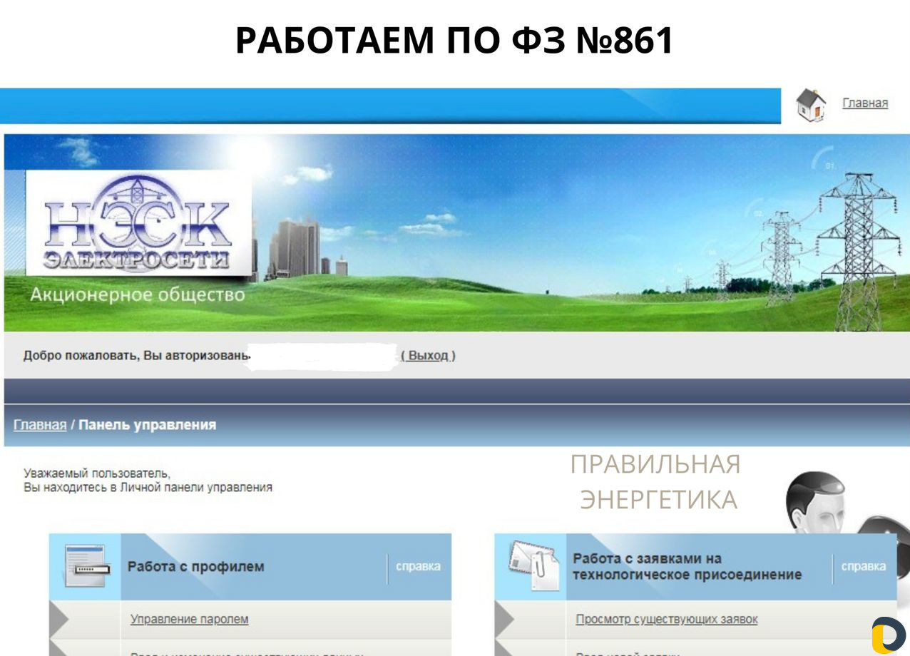Open the Главная link in top right
The width and height of the screenshot is (910, 656).
point(865,103)
